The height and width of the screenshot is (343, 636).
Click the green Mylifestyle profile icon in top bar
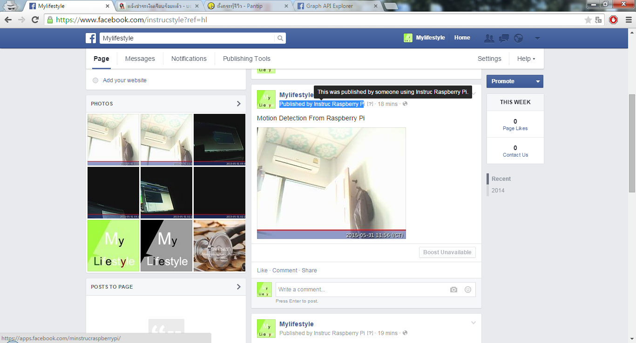click(408, 38)
